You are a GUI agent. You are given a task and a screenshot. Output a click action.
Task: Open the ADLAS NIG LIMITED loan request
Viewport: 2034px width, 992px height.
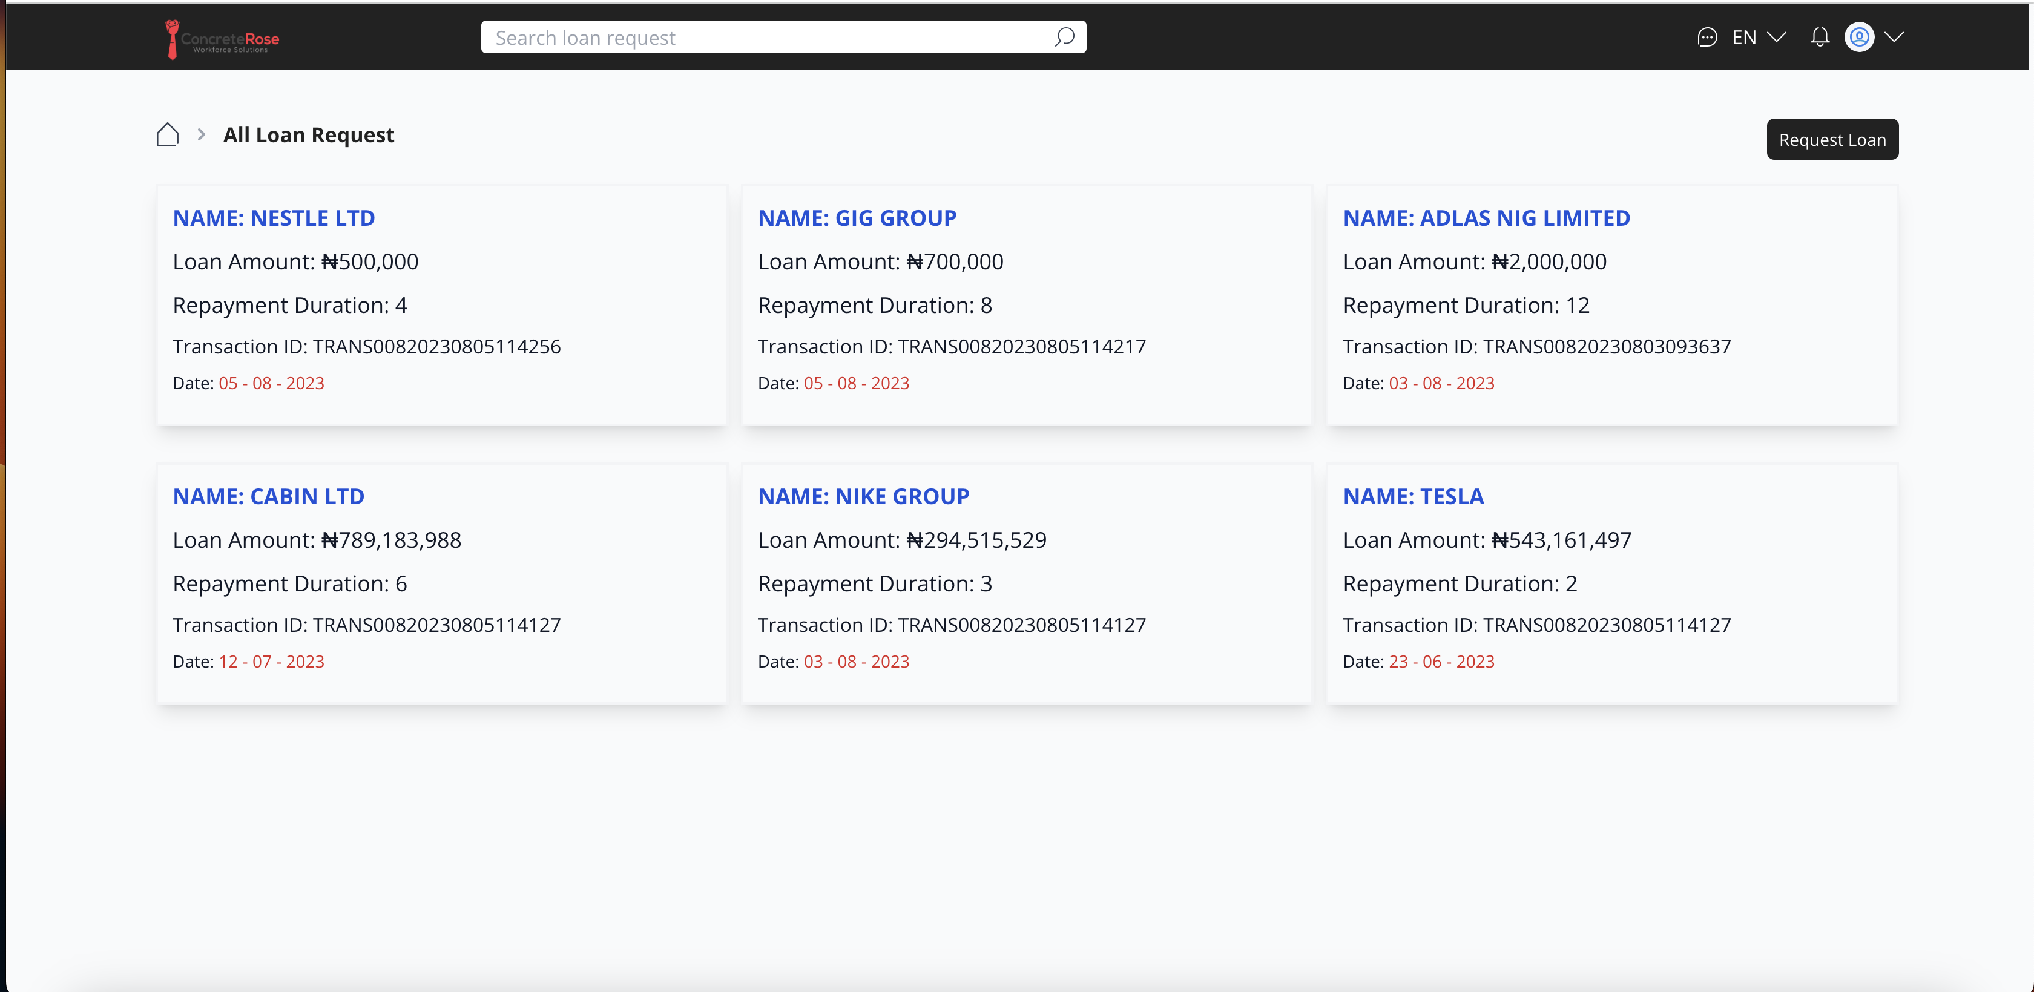coord(1487,218)
